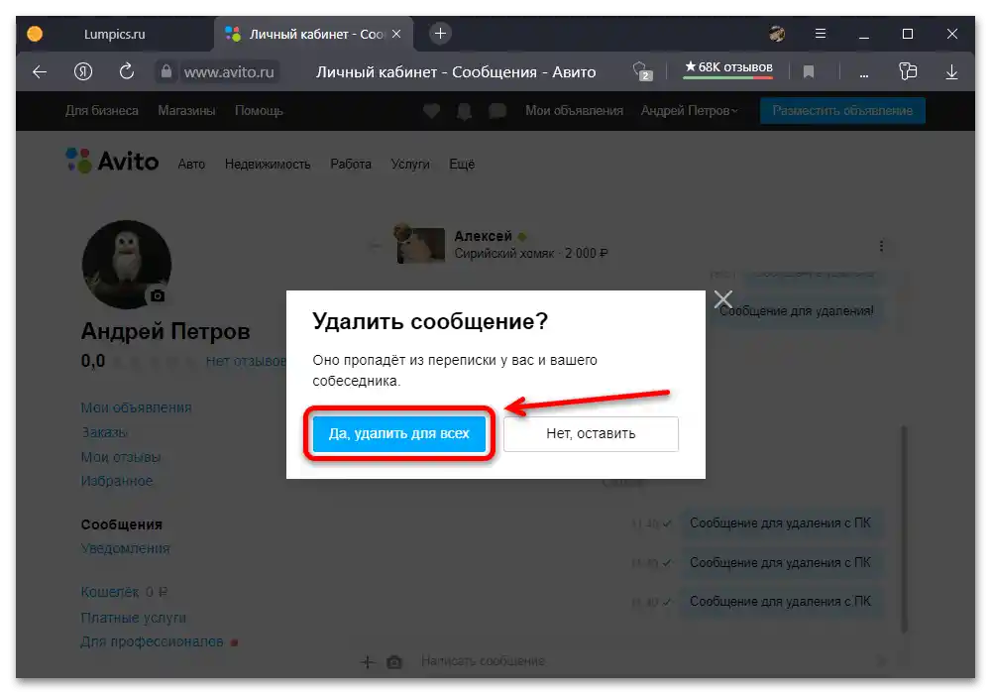Open the Авто category
Image resolution: width=991 pixels, height=694 pixels.
191,165
